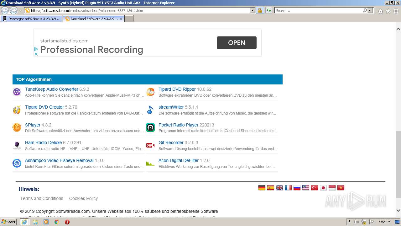Open the Pocket Radio Player link
This screenshot has width=401, height=226.
(179, 125)
